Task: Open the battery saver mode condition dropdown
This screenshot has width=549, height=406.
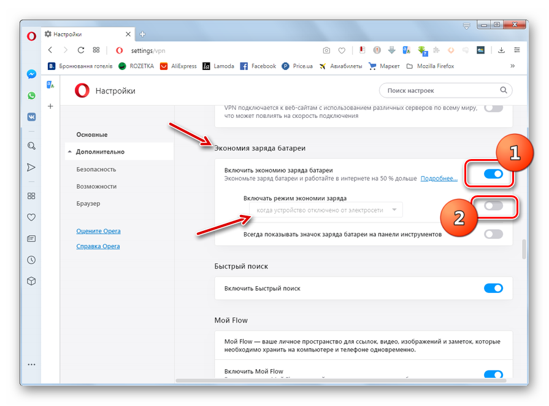Action: 326,210
